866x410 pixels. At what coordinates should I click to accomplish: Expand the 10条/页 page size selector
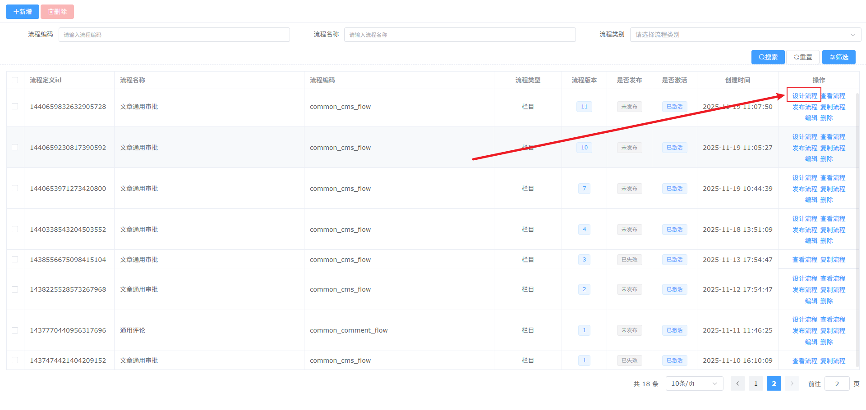[x=694, y=383]
